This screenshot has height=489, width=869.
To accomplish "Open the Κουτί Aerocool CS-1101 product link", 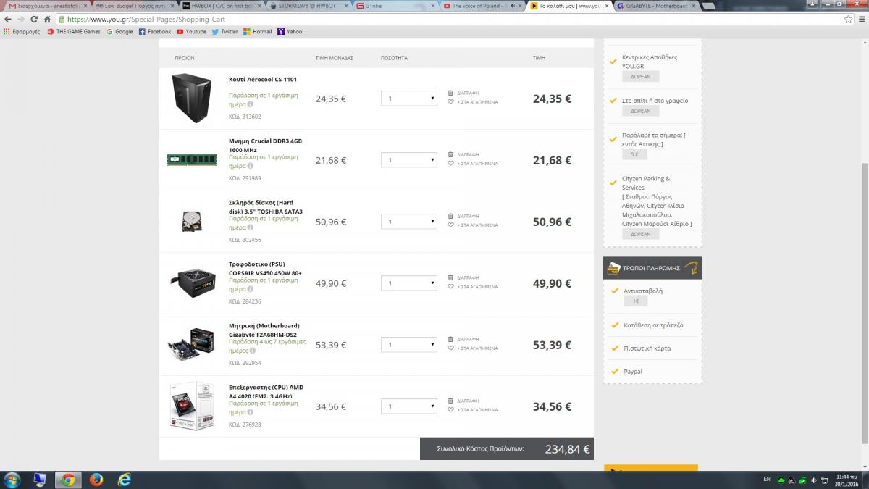I will [x=263, y=79].
